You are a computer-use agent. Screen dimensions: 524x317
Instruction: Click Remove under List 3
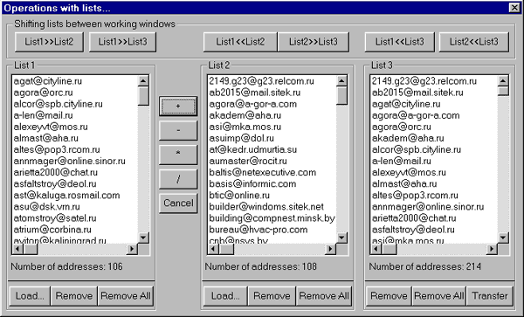(x=389, y=296)
